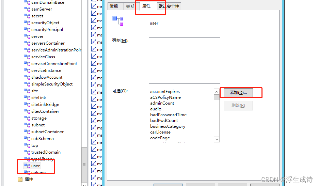Select badPasswordTime in optional list
Image resolution: width=318 pixels, height=186 pixels.
[168, 114]
